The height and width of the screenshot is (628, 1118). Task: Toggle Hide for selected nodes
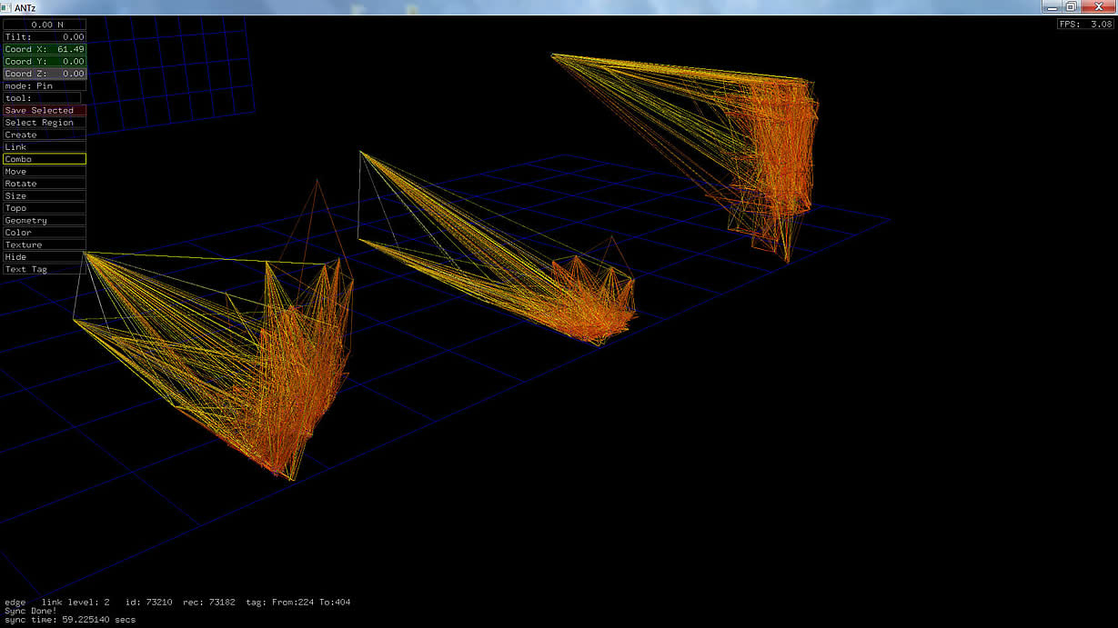[45, 257]
